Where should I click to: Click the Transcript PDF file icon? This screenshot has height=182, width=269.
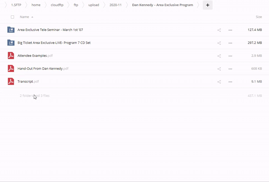pos(11,81)
